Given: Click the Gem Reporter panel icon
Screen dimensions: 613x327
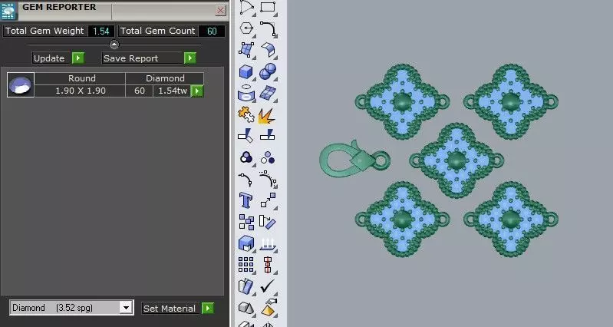Looking at the screenshot, I should pos(8,11).
